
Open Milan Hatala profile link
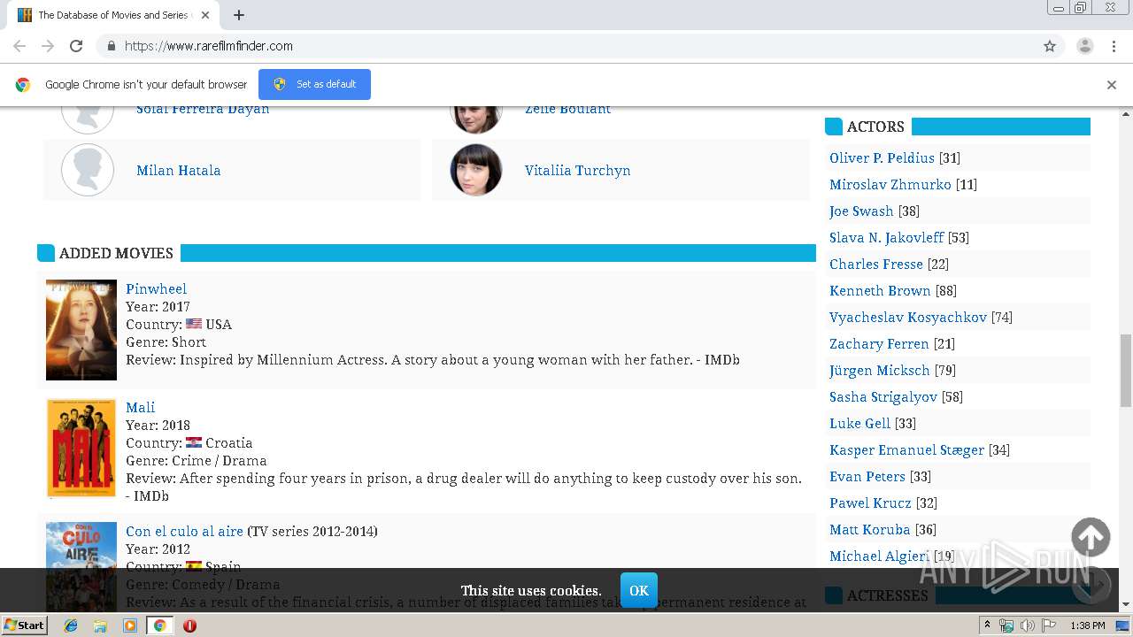[178, 171]
